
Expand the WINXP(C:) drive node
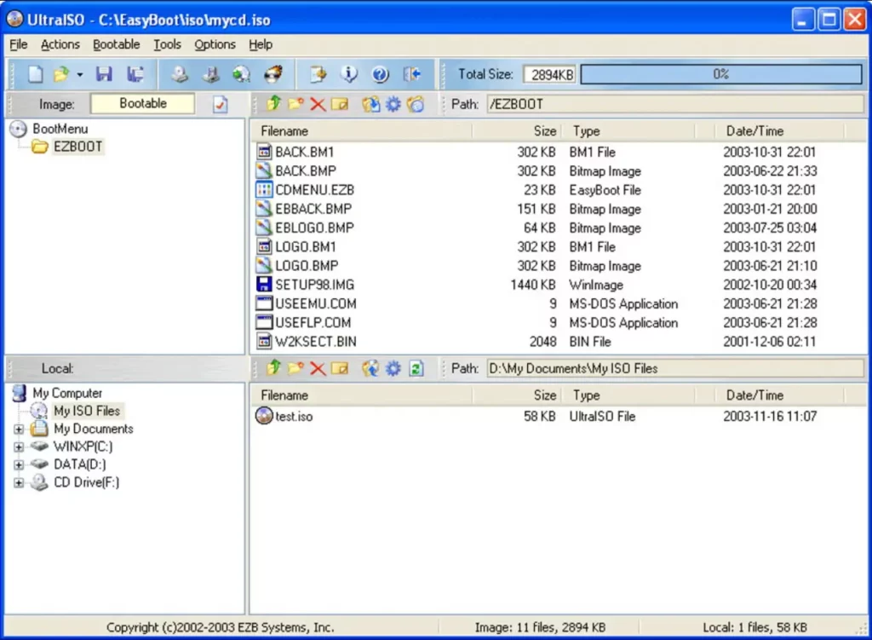(17, 447)
